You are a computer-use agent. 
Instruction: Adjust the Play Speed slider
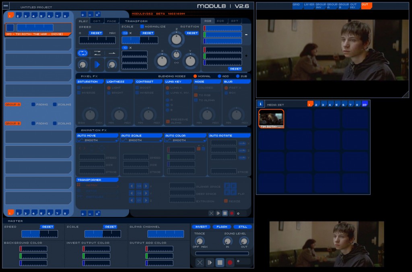coord(97,40)
